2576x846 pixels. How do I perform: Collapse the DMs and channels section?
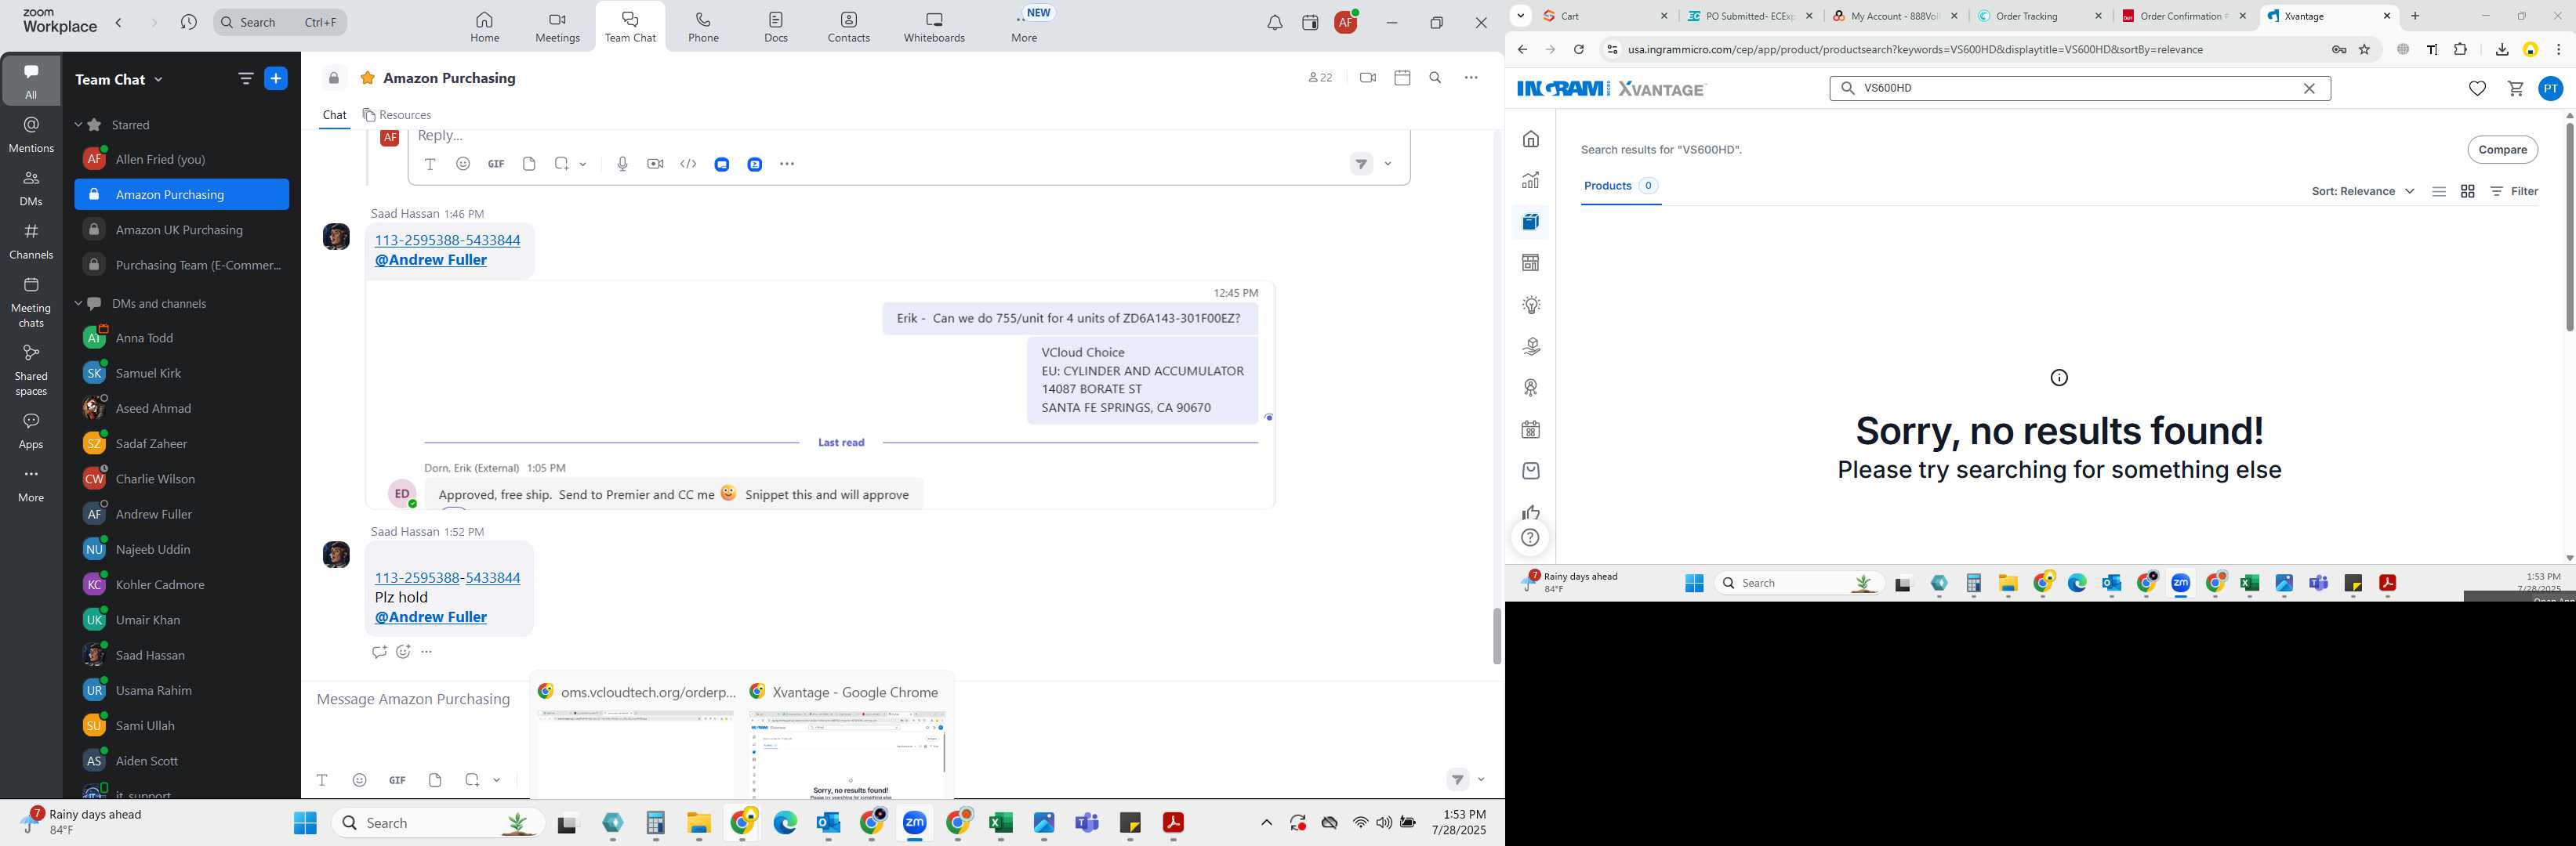click(78, 304)
